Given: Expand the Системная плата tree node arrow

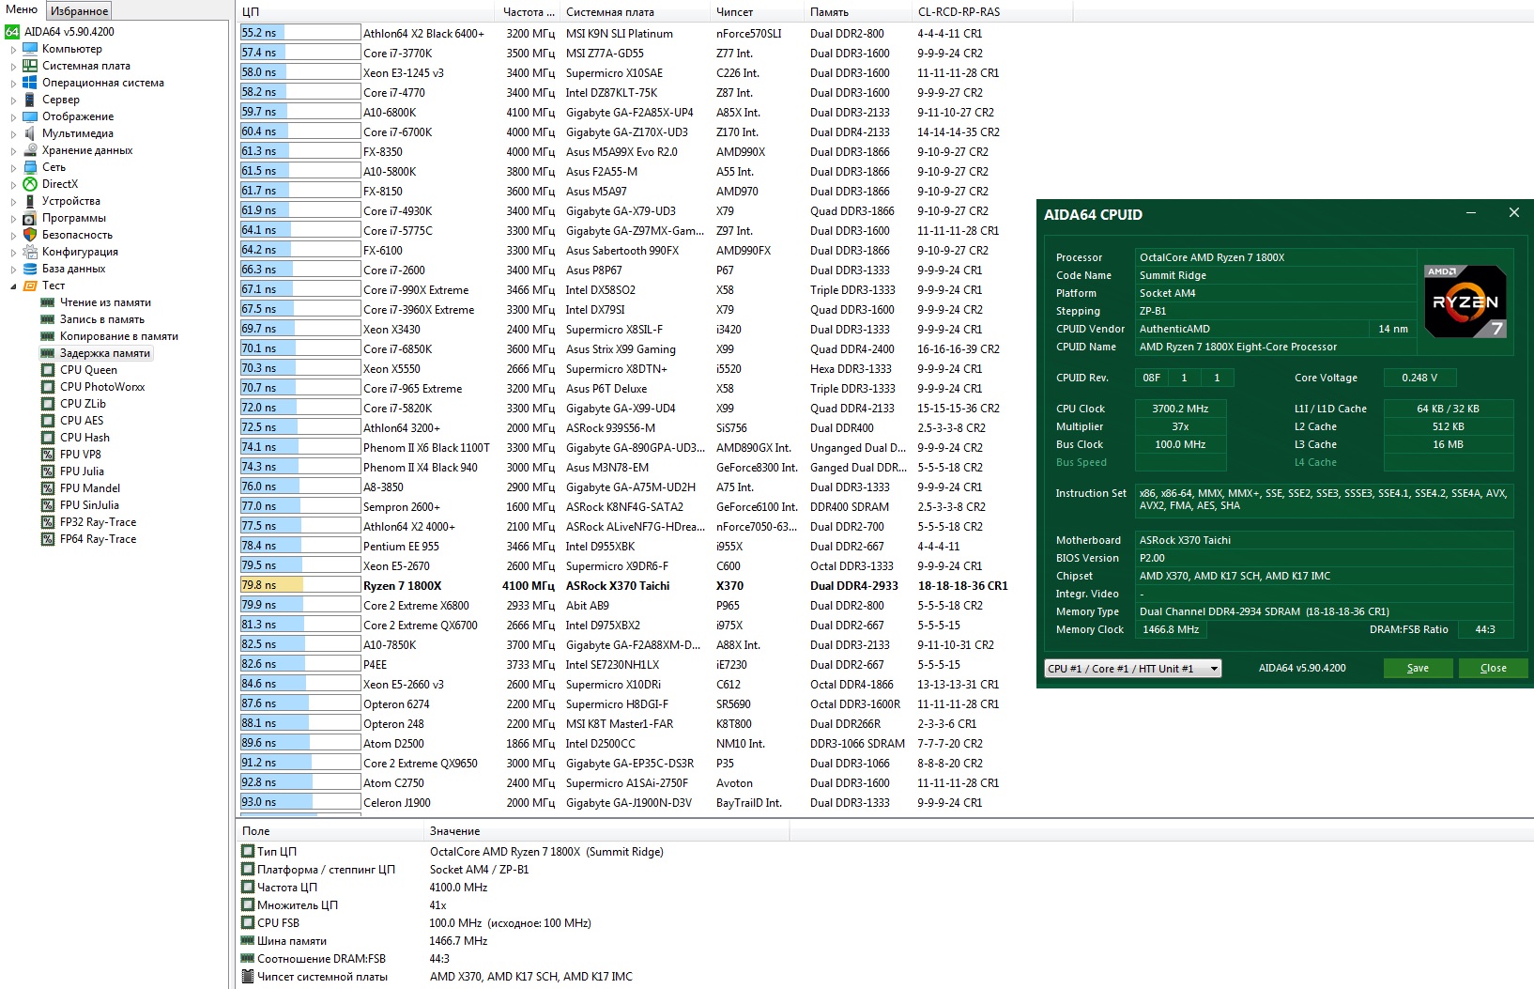Looking at the screenshot, I should [x=13, y=66].
